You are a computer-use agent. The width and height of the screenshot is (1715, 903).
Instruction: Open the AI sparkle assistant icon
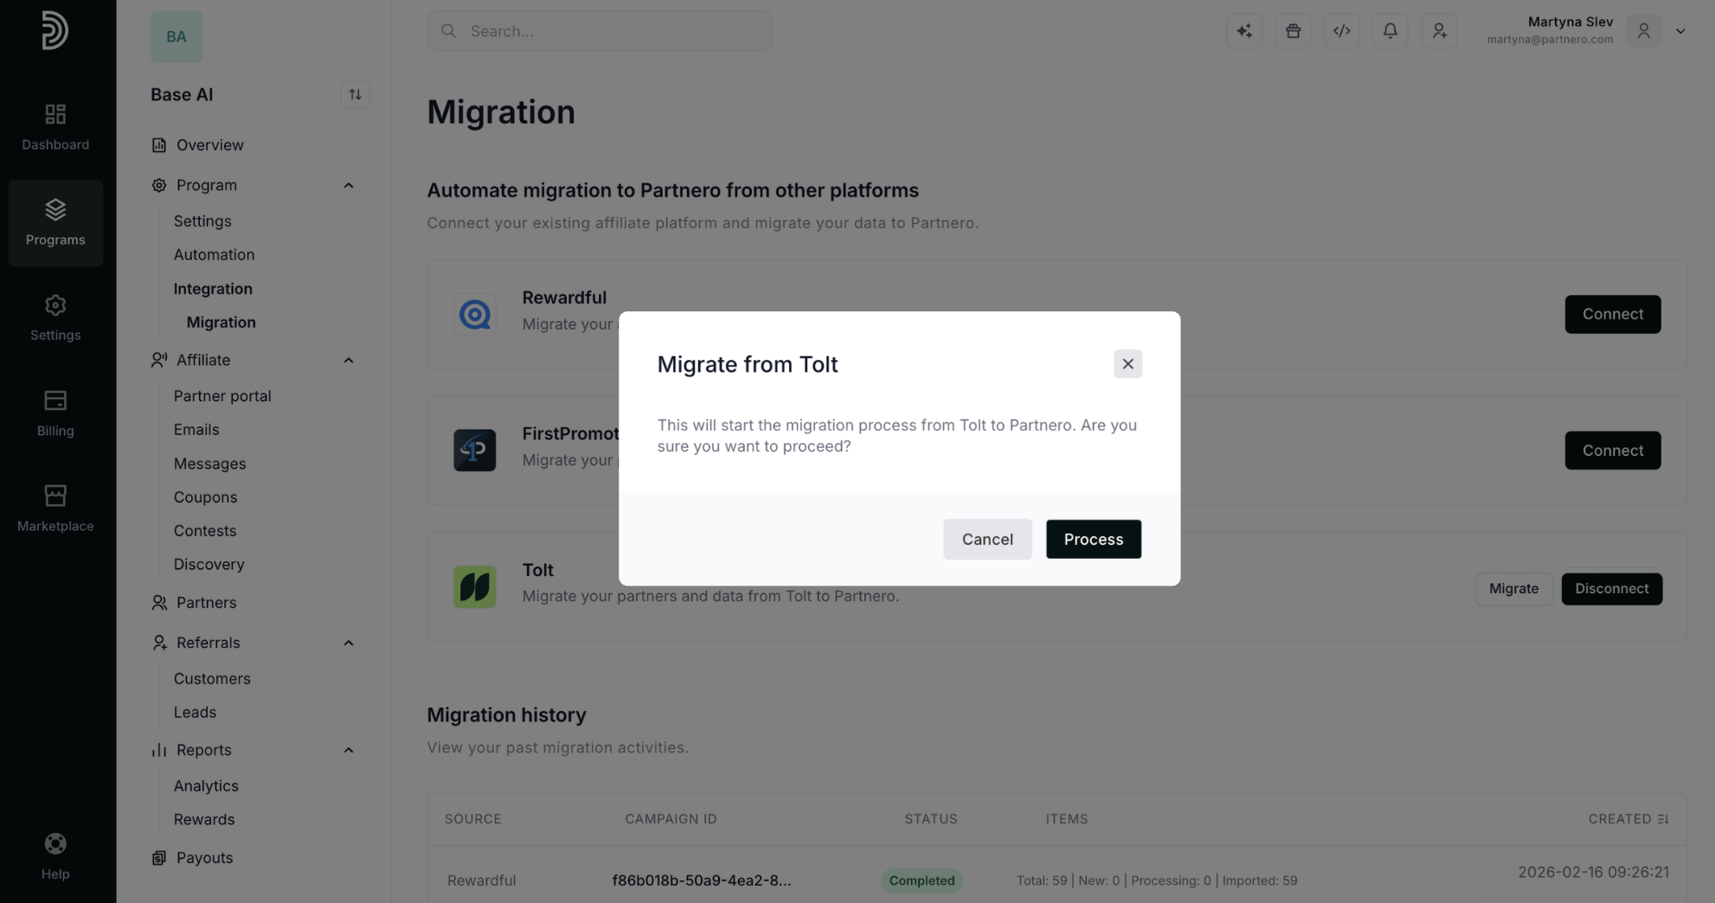pyautogui.click(x=1244, y=31)
